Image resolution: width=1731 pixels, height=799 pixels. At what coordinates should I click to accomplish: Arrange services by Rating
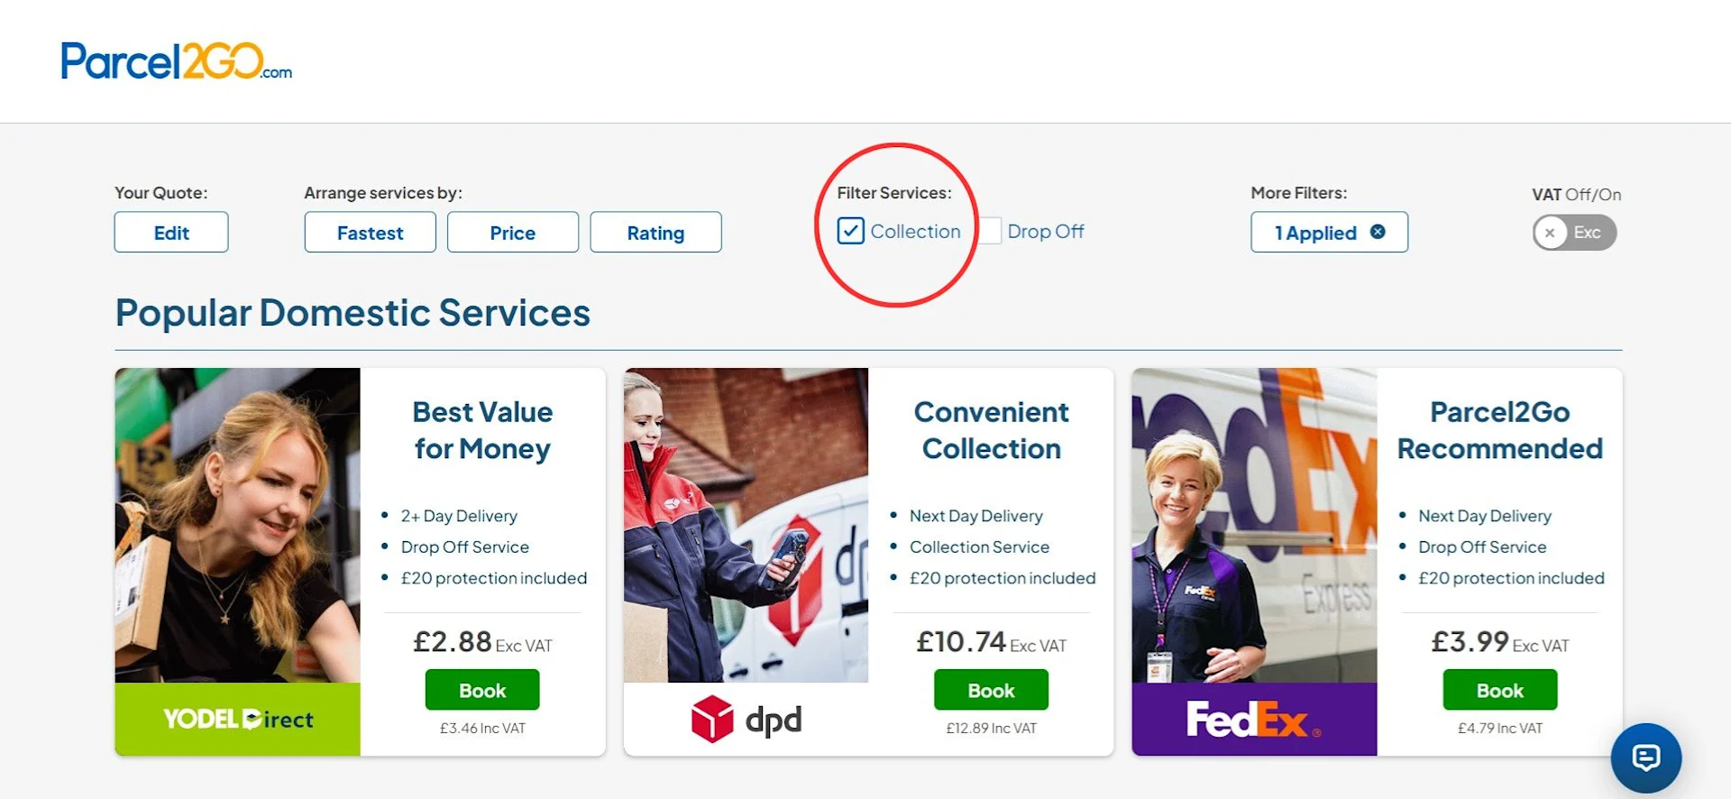coord(655,232)
